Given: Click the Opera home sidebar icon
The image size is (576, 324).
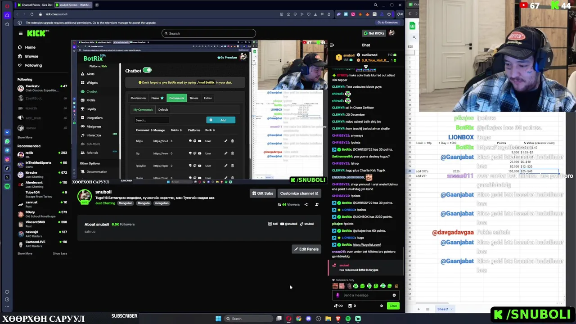Looking at the screenshot, I should click(7, 15).
